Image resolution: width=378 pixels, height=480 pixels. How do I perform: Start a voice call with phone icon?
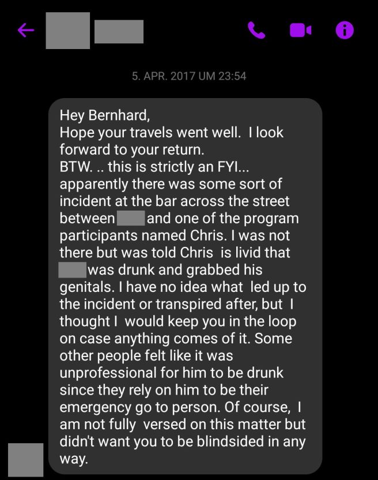256,30
